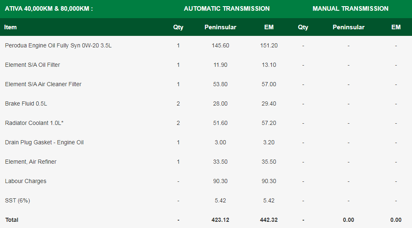Click Drain Plug Gasket - Engine Oil
Screen dimensions: 412x228
coord(44,142)
